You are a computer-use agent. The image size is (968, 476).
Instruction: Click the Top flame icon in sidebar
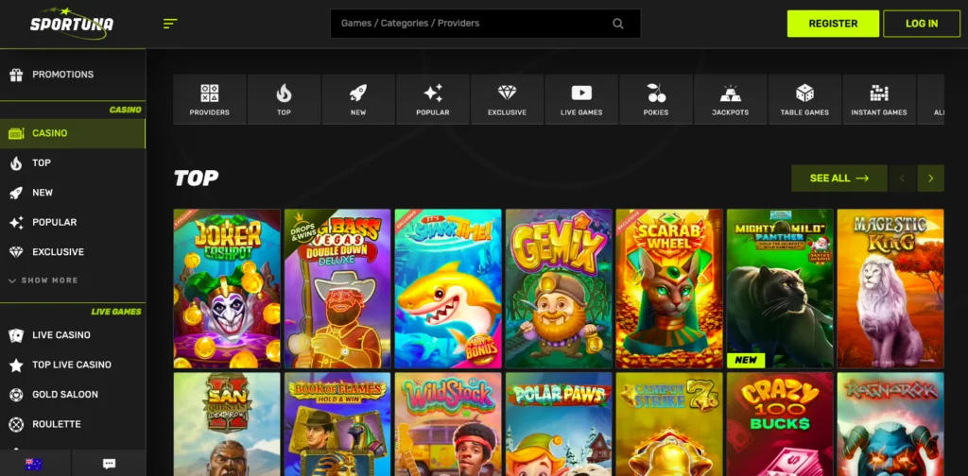[16, 162]
